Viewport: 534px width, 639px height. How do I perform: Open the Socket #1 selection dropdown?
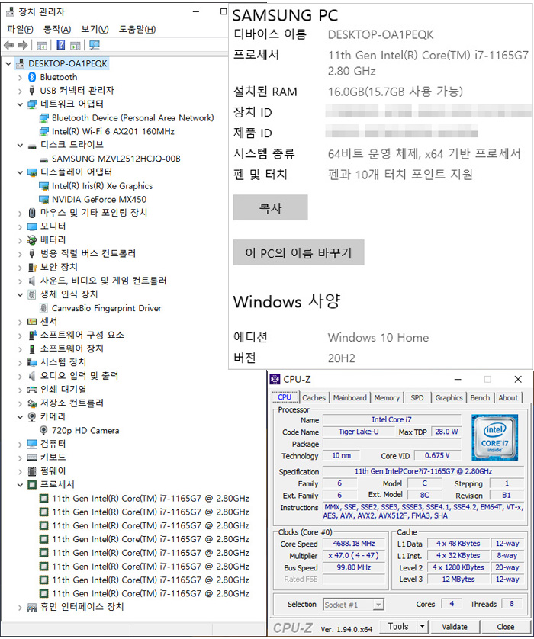pyautogui.click(x=378, y=605)
